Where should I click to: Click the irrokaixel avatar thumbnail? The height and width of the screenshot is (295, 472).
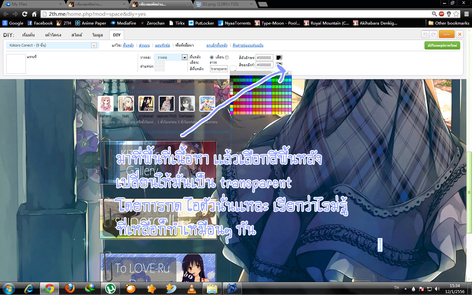146,104
